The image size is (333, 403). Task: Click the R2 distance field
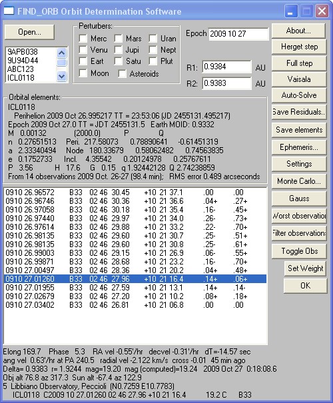point(226,83)
